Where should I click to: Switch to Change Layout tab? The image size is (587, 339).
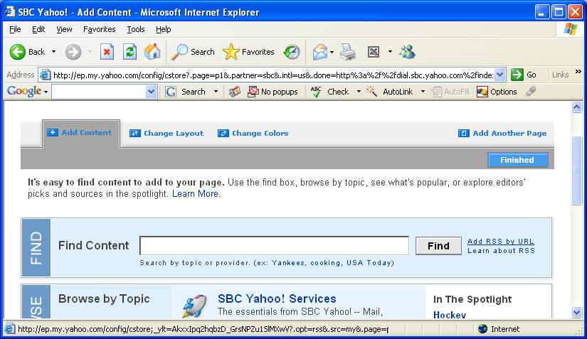point(166,134)
